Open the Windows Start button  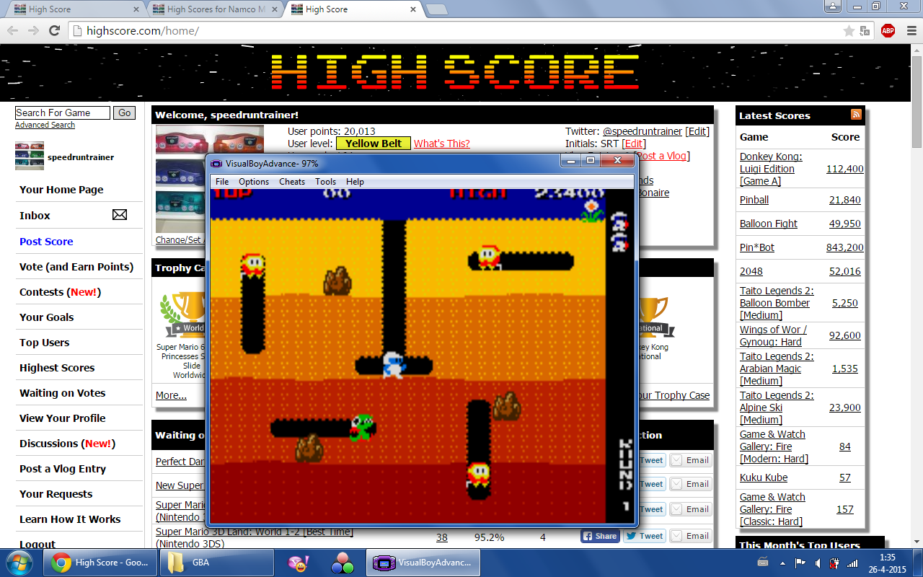(x=18, y=563)
